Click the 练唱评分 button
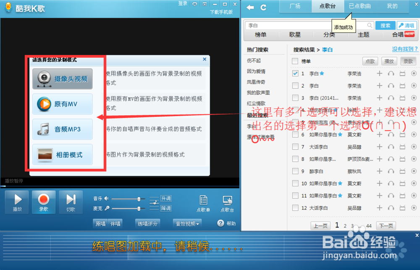 (x=147, y=224)
